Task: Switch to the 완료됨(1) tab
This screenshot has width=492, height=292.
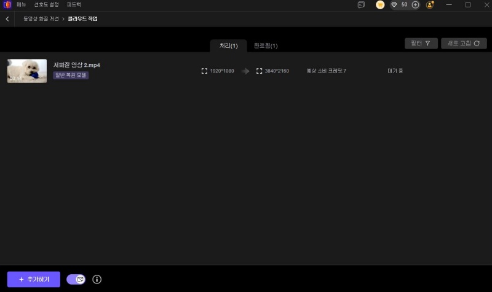Action: coord(266,46)
